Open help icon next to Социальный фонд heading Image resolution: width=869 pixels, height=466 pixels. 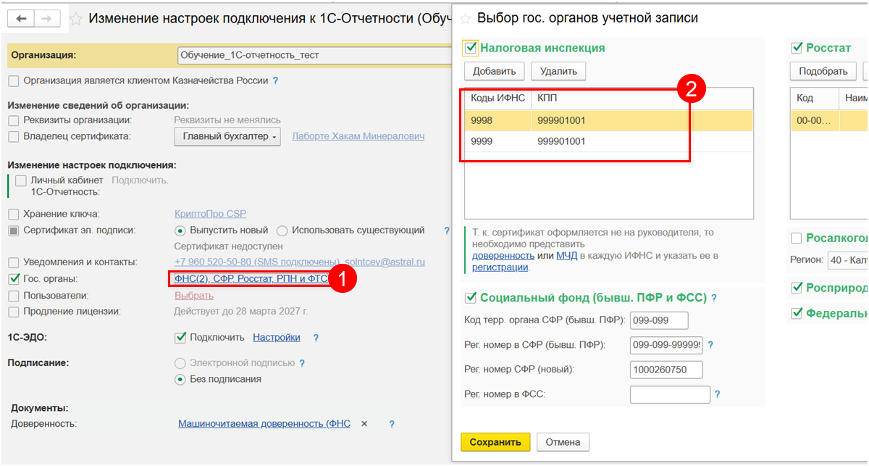714,298
